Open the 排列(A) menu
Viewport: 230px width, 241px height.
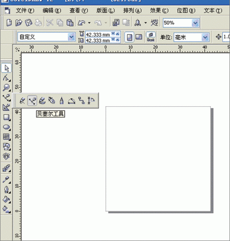132,11
